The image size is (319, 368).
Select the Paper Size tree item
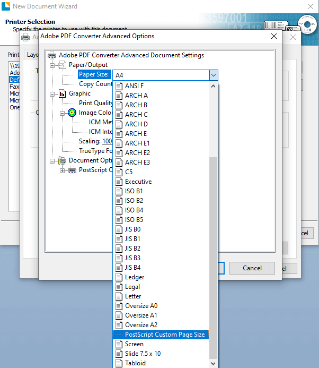(94, 75)
